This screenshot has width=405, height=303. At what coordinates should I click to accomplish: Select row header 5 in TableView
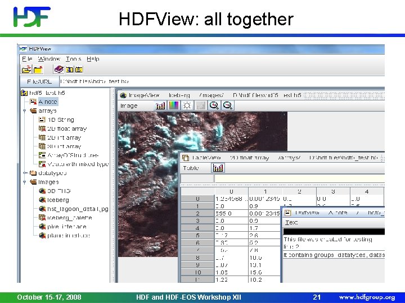[x=197, y=236]
